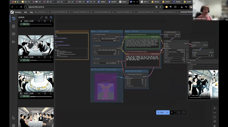
Task: Open the node library sidebar icon
Action: click(14, 26)
